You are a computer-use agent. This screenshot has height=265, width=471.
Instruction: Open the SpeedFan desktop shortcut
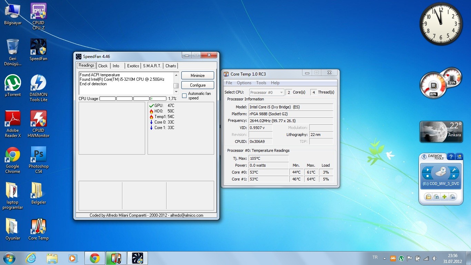38,50
